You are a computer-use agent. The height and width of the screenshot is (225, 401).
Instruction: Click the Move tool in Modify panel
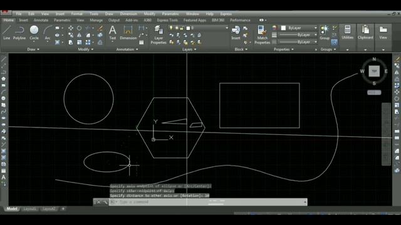click(x=71, y=28)
